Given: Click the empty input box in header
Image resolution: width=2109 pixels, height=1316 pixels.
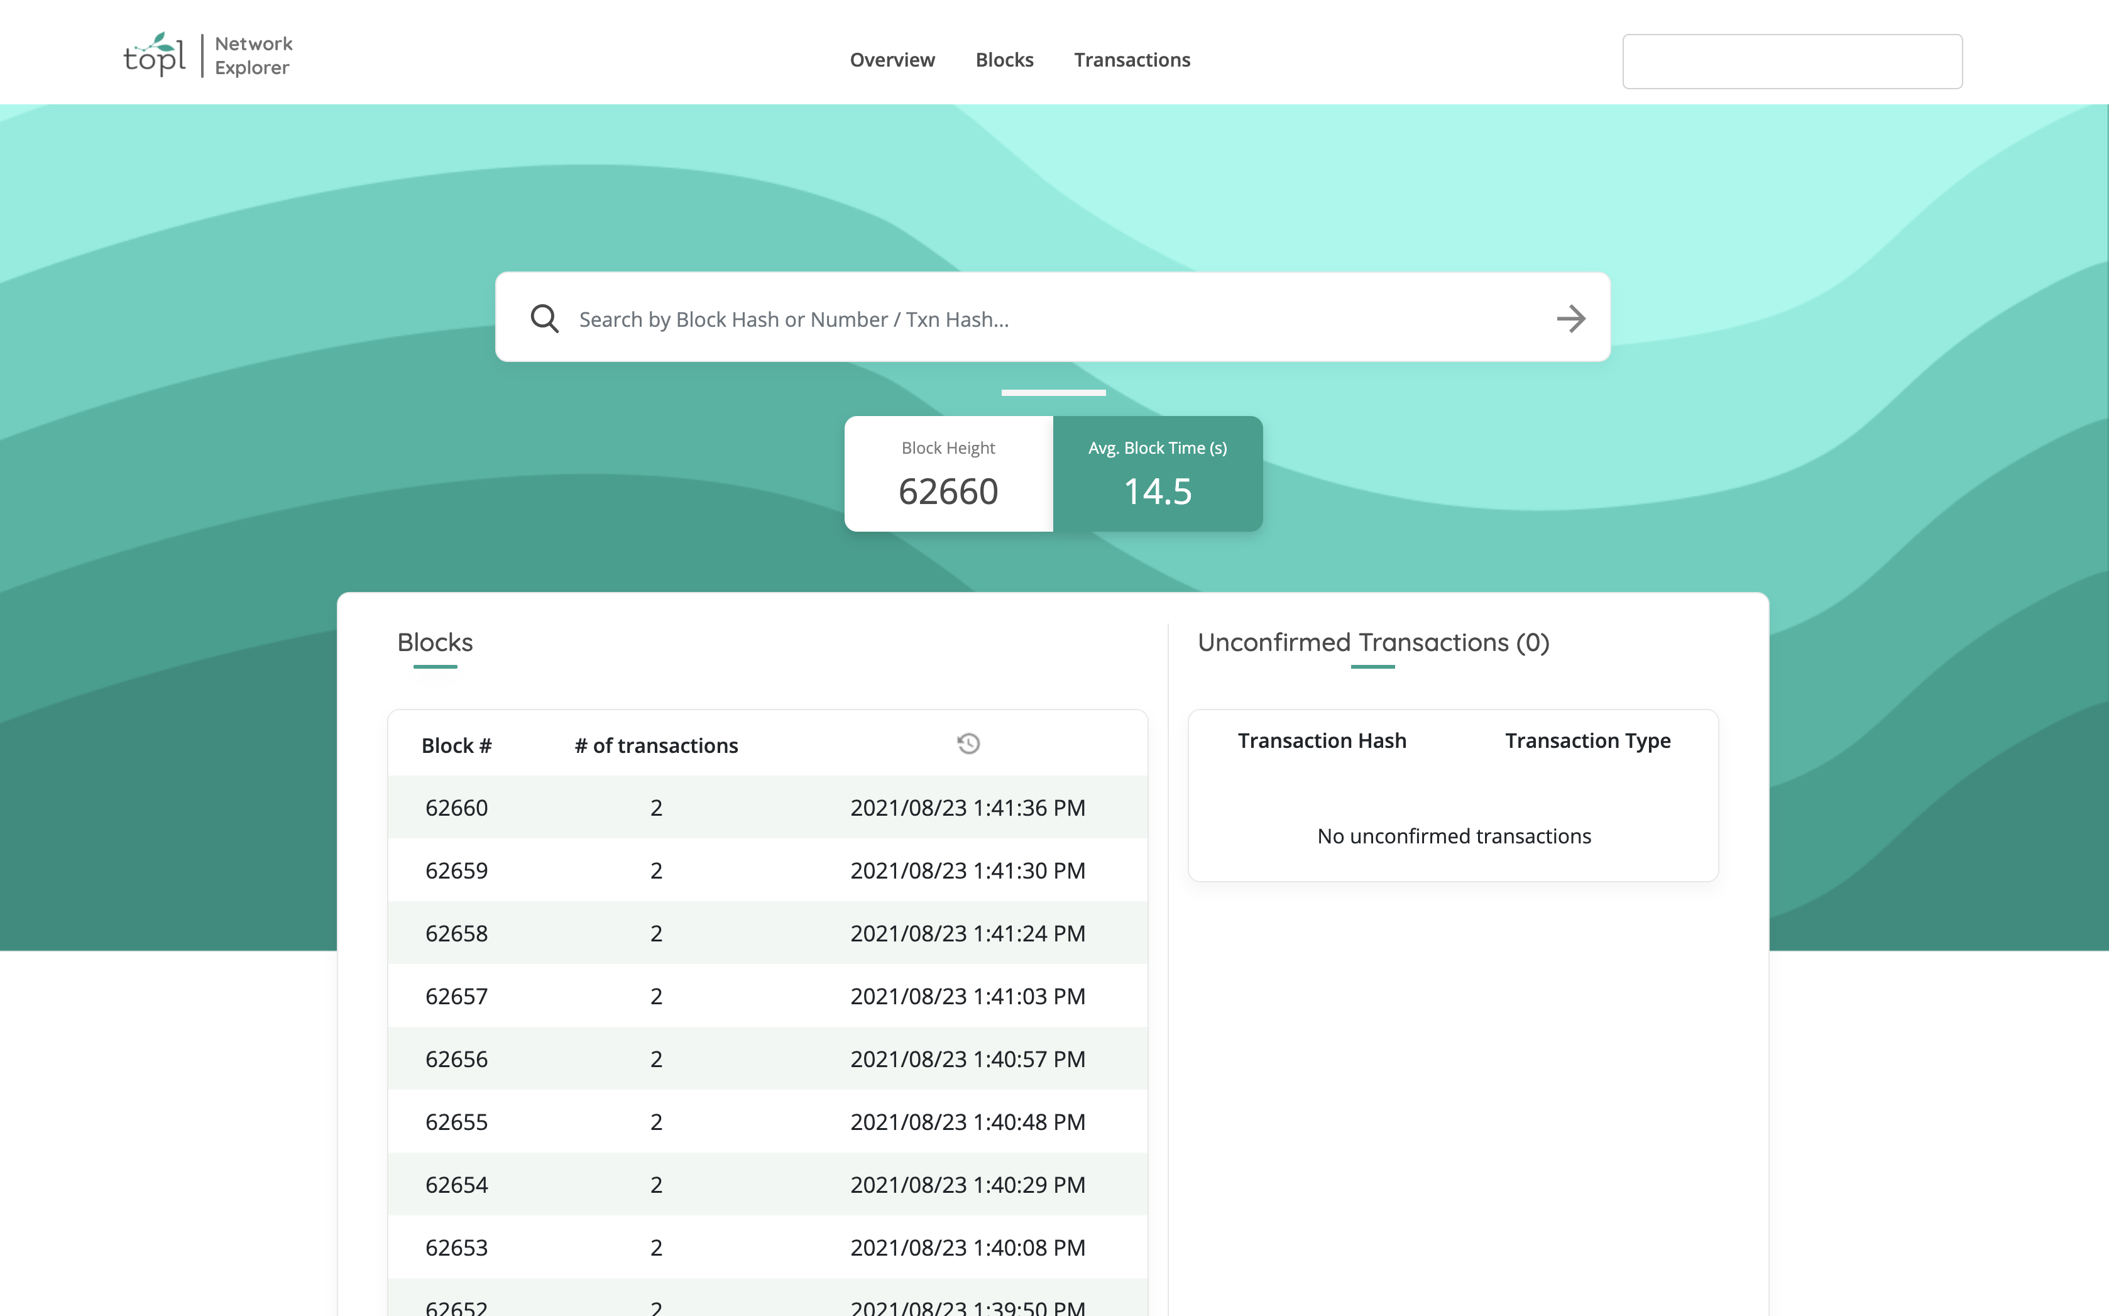Looking at the screenshot, I should click(1792, 62).
